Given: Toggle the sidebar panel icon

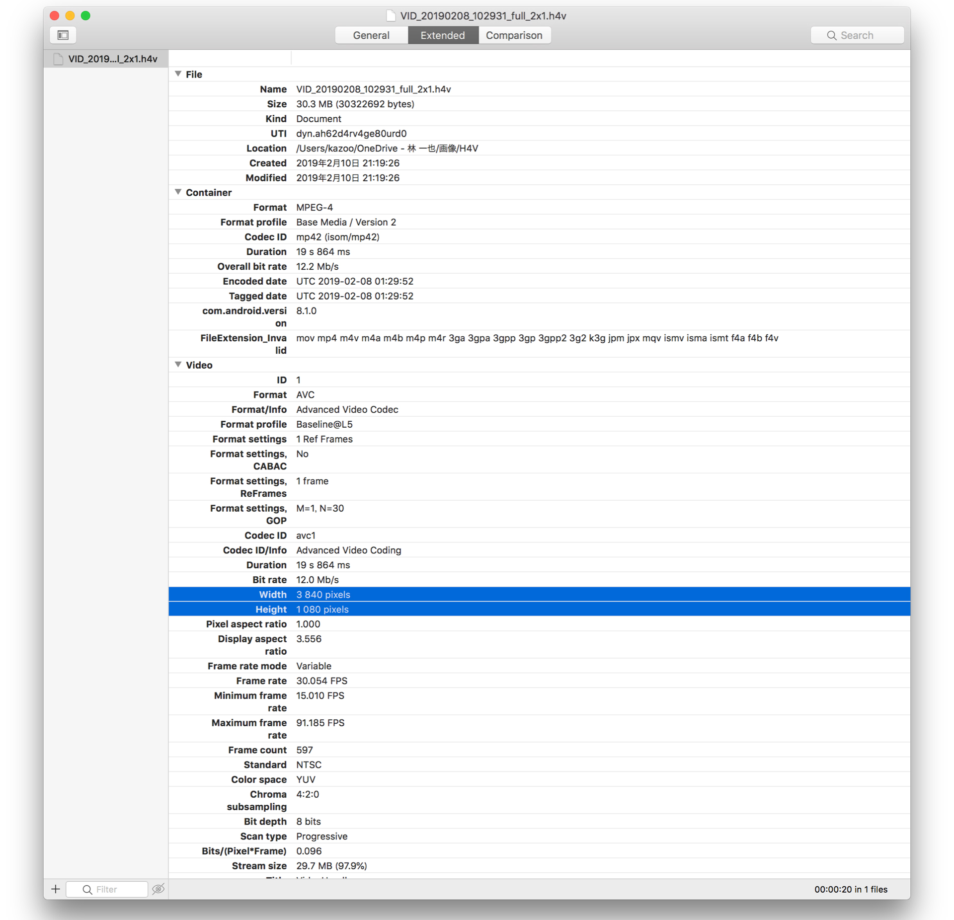Looking at the screenshot, I should 63,35.
